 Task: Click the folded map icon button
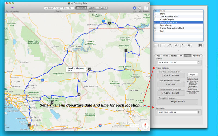click(x=201, y=45)
